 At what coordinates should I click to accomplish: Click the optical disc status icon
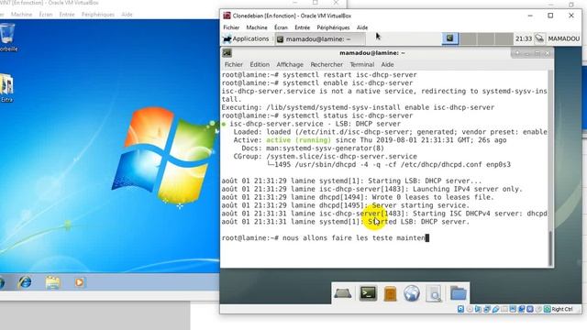point(470,309)
